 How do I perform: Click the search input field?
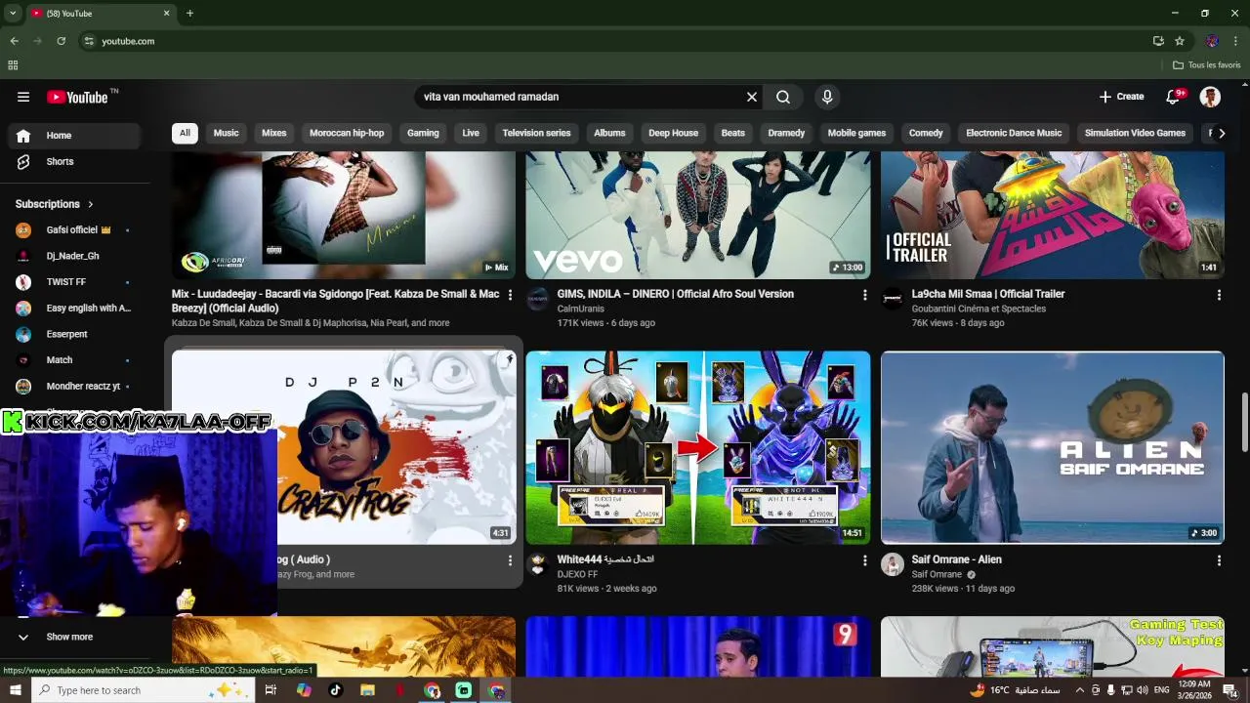(578, 97)
